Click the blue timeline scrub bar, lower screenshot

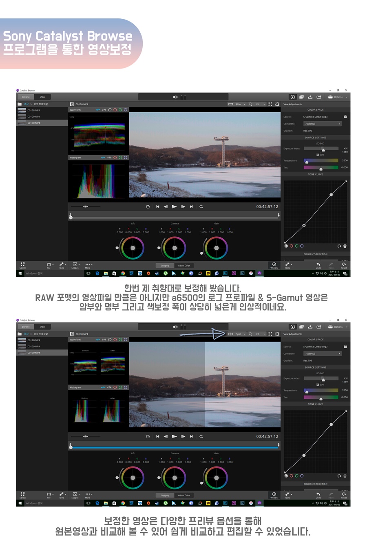[175, 448]
